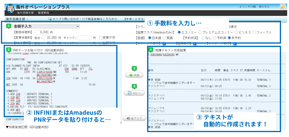Open the 海外見積支援 menu item

tap(25, 13)
